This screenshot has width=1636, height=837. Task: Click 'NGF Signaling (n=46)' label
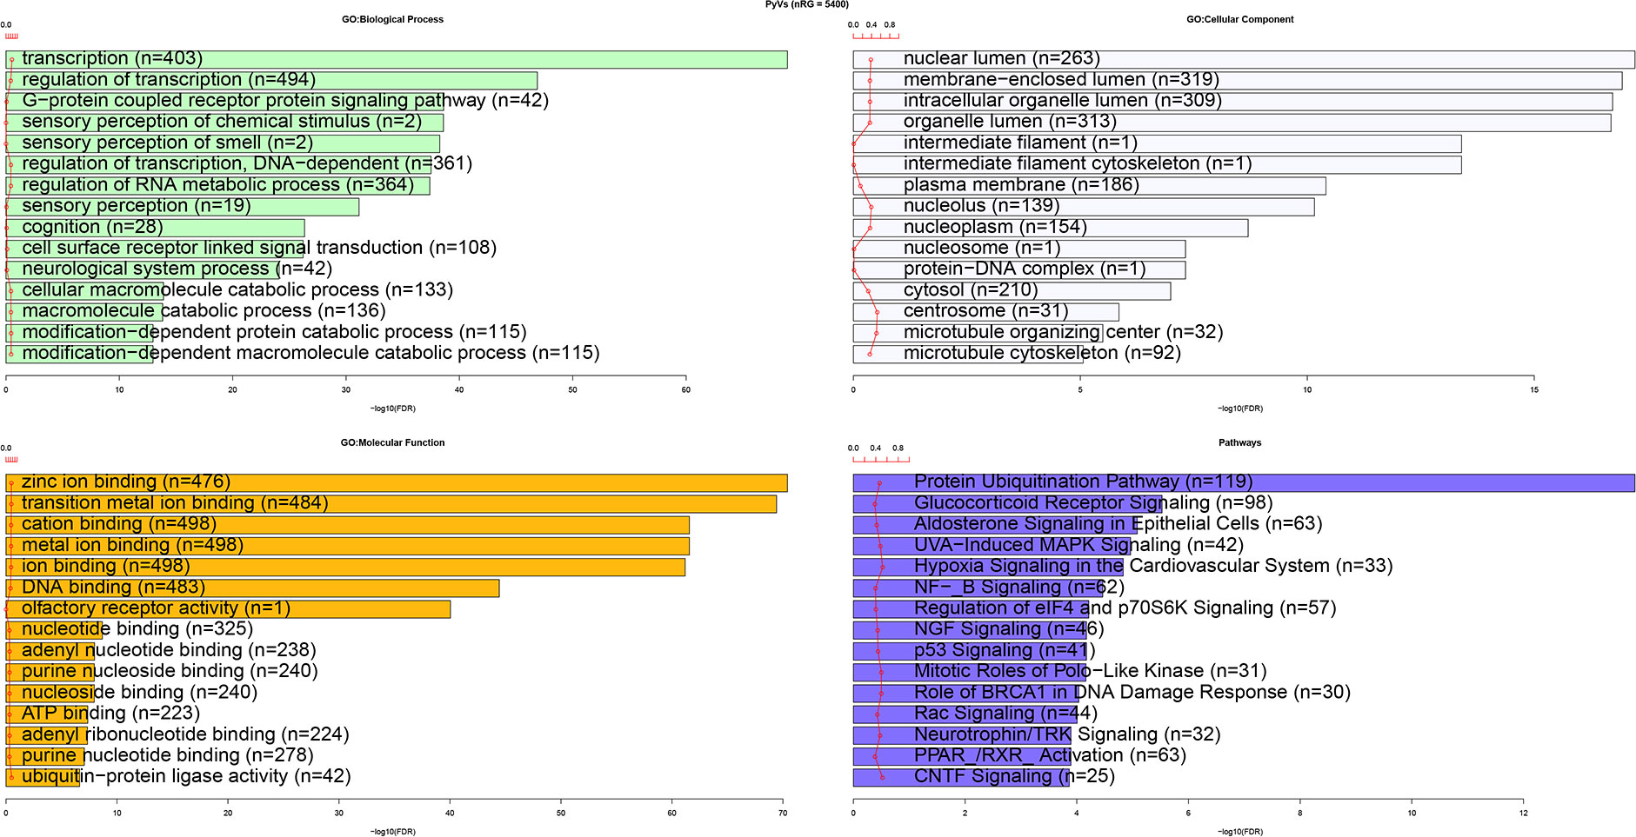point(1009,628)
